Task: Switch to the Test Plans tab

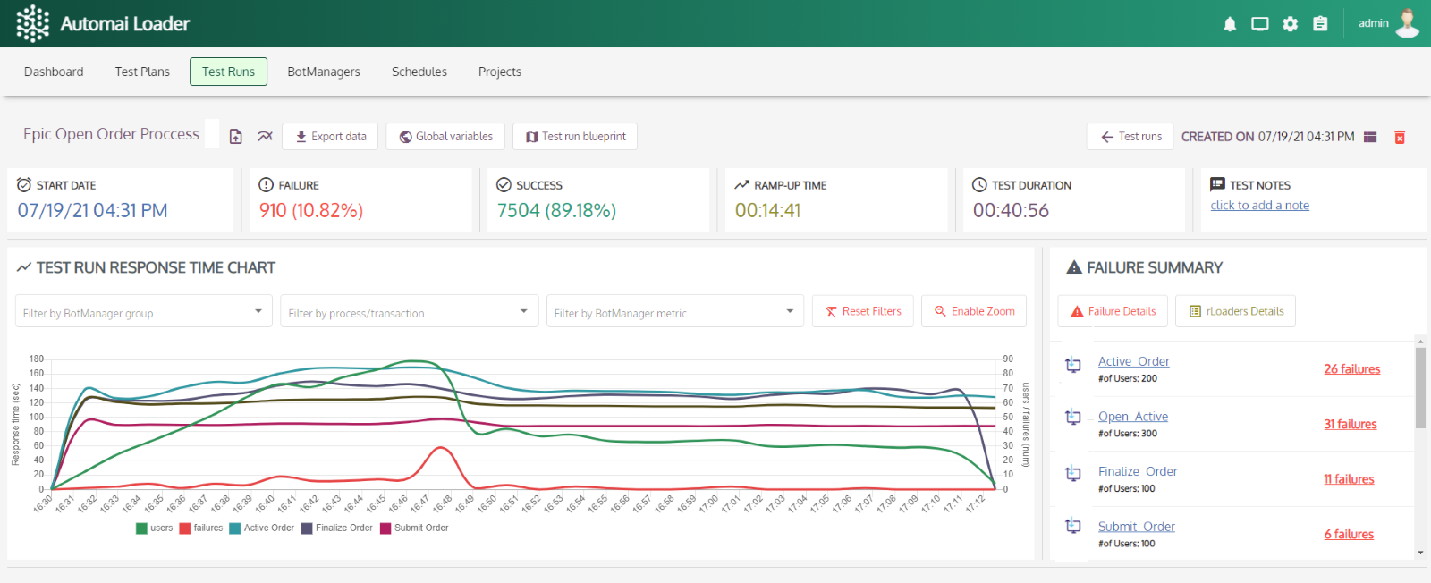Action: (142, 72)
